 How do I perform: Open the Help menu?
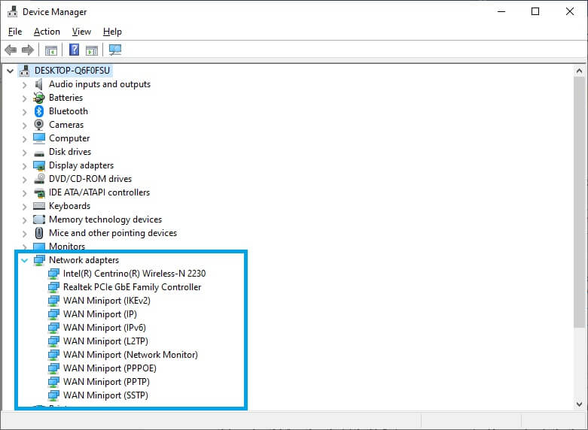tap(112, 32)
